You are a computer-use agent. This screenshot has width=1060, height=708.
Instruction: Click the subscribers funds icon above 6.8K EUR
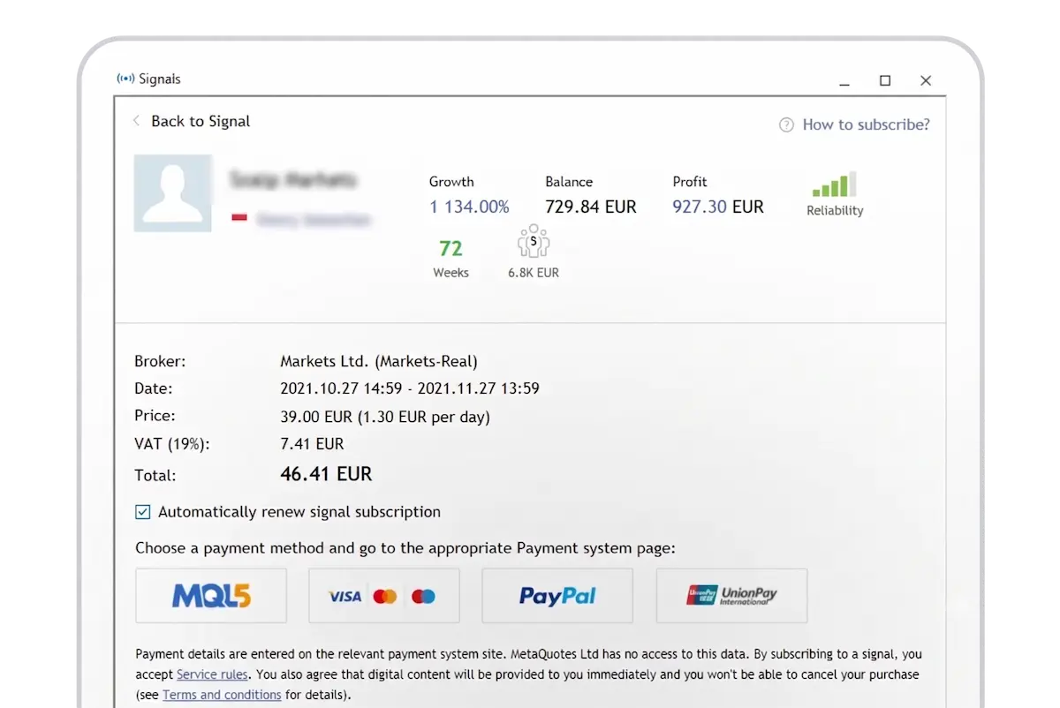click(x=534, y=241)
